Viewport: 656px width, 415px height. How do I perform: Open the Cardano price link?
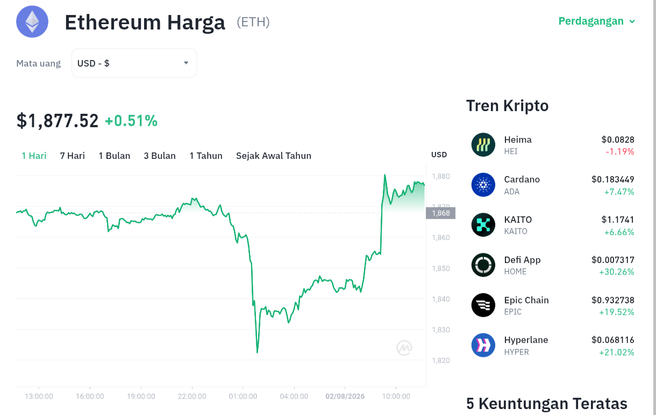click(613, 179)
